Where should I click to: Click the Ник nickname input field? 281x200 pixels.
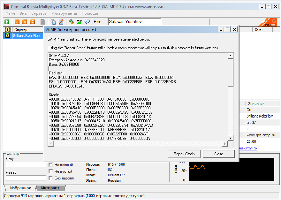point(135,22)
